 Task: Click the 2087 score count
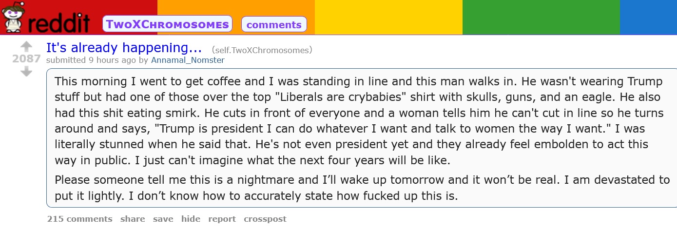tap(26, 59)
